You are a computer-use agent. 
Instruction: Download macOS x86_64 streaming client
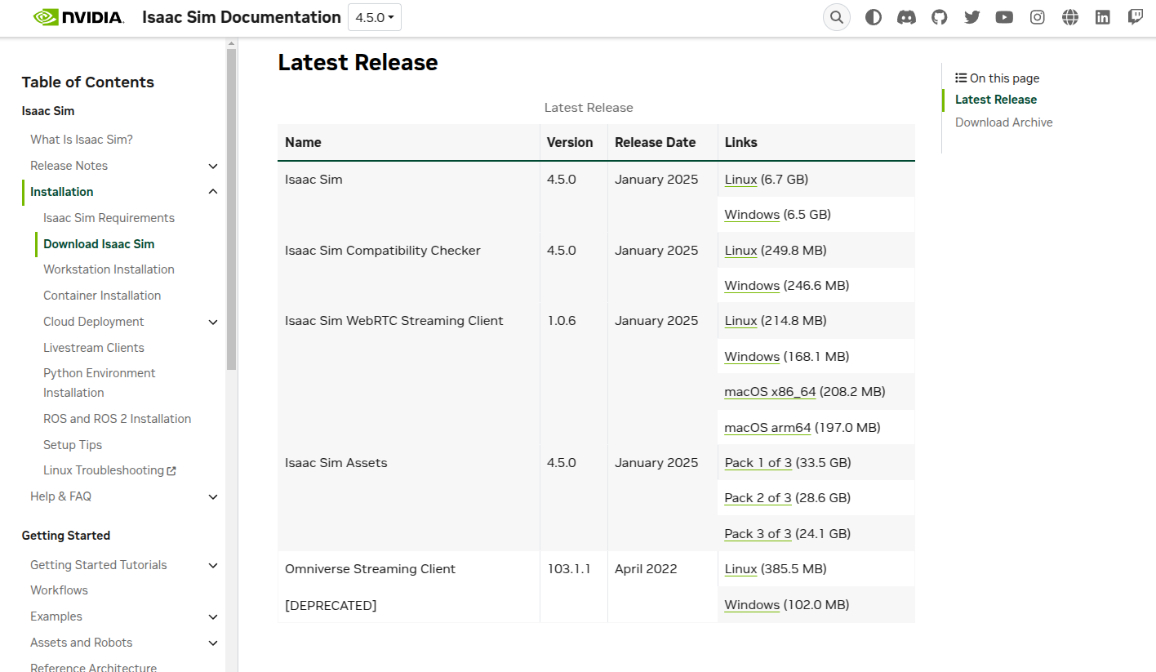pos(770,392)
